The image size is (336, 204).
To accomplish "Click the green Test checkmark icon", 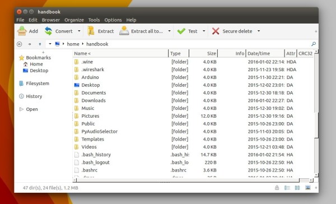I will click(x=181, y=31).
